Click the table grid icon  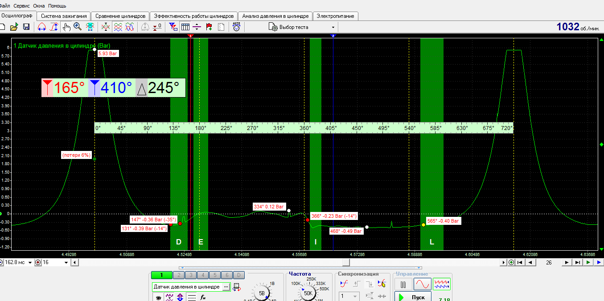[x=185, y=27]
